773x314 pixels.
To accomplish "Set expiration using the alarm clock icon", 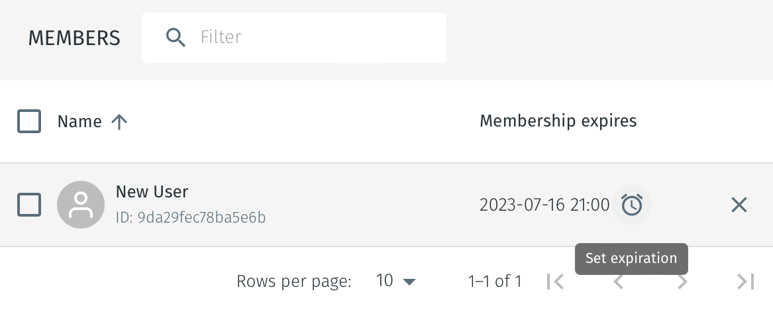I will tap(632, 205).
